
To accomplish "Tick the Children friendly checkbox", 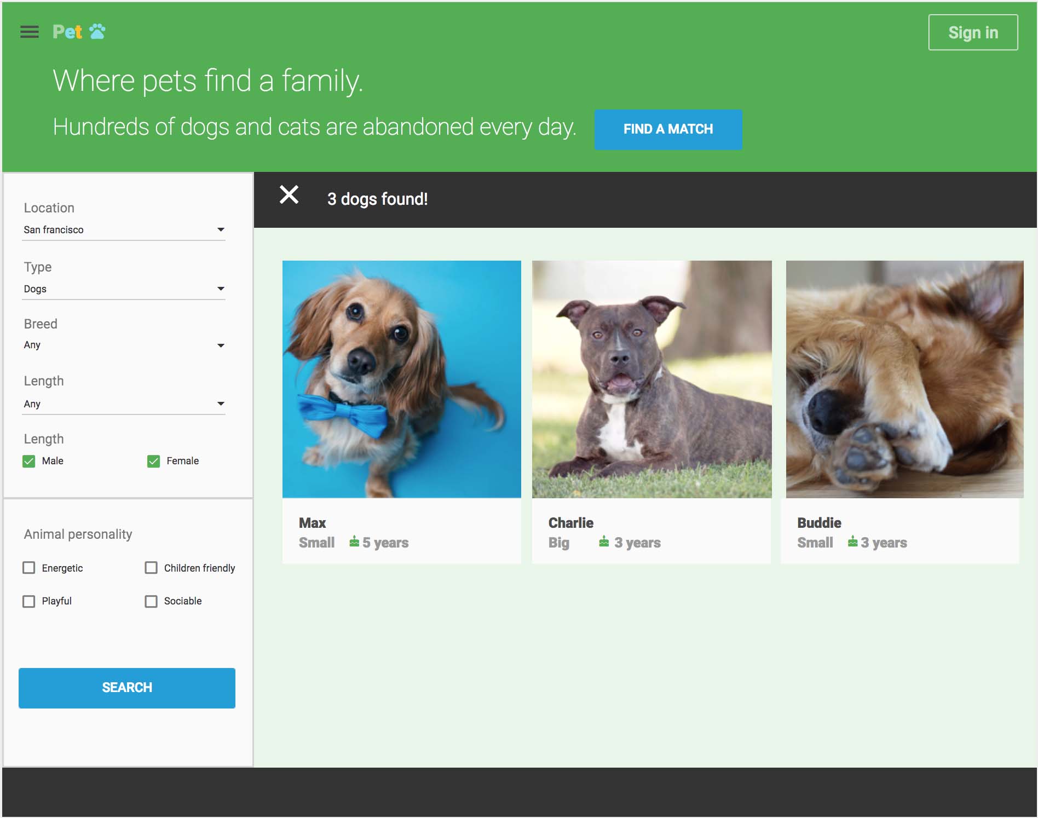I will tap(151, 568).
